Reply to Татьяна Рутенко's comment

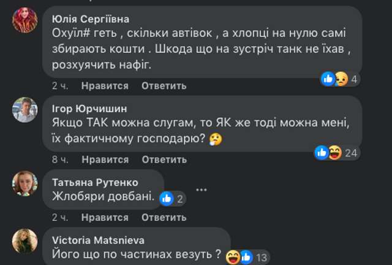pos(164,218)
